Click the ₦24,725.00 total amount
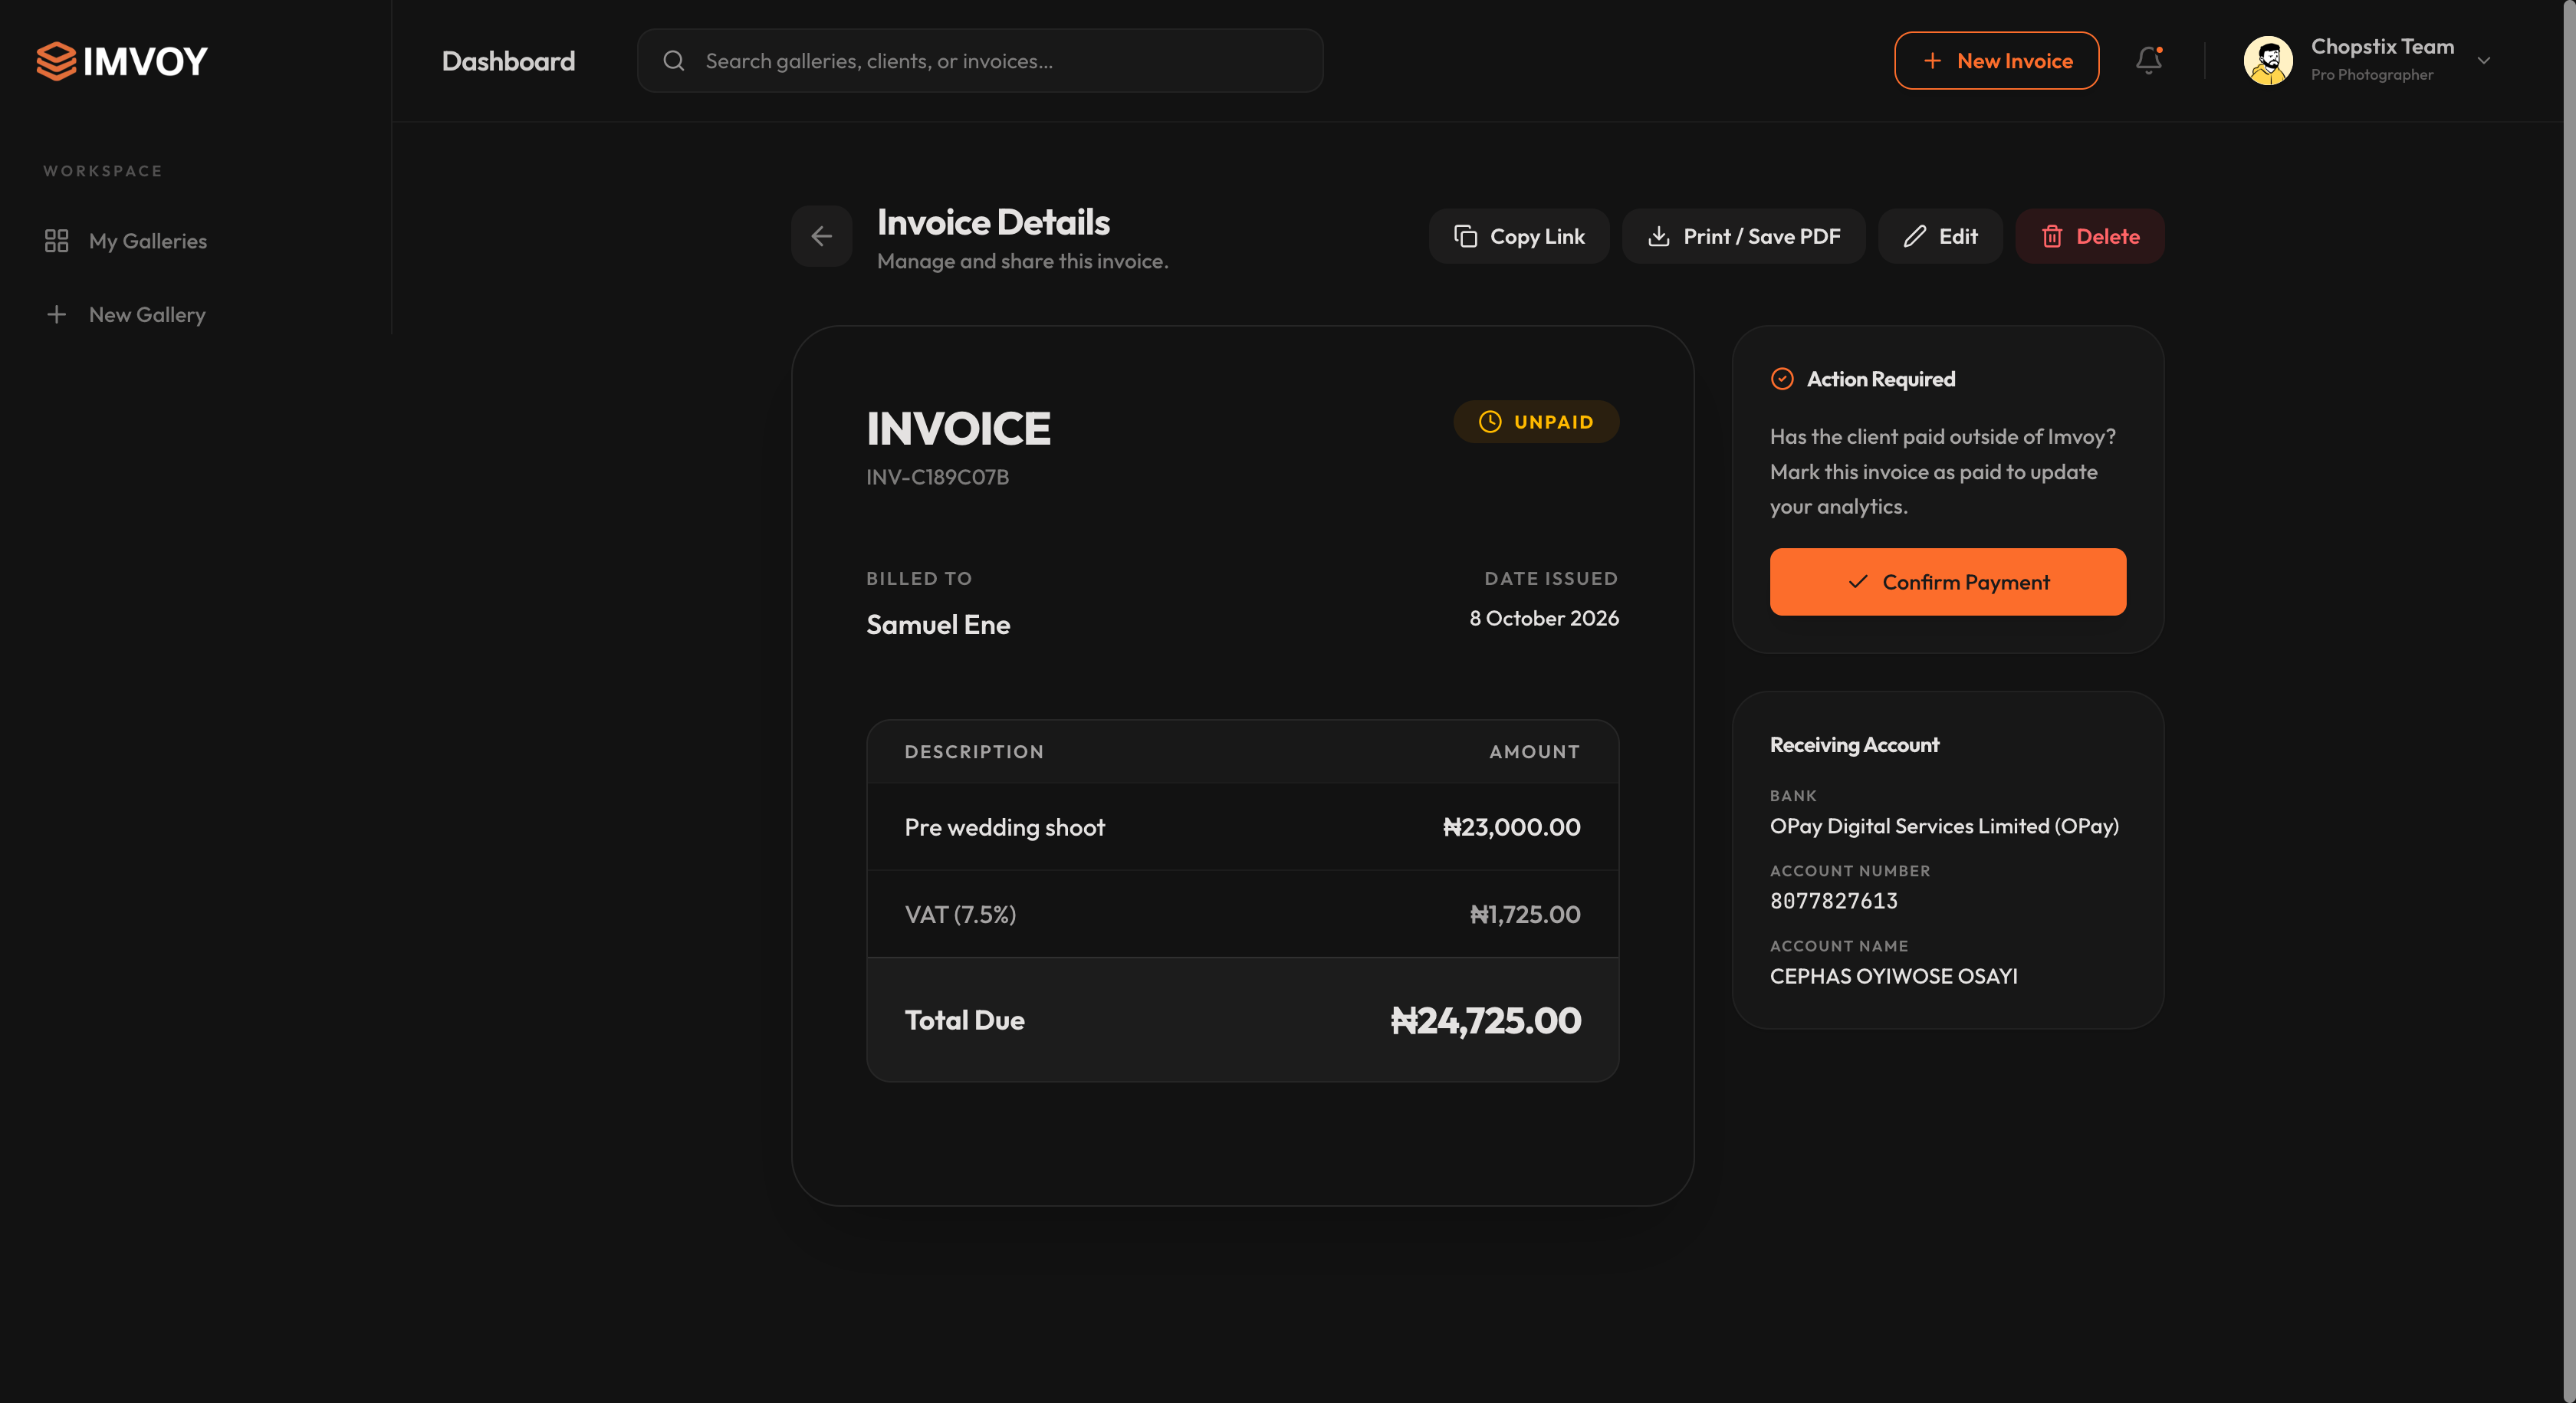 1485,1020
